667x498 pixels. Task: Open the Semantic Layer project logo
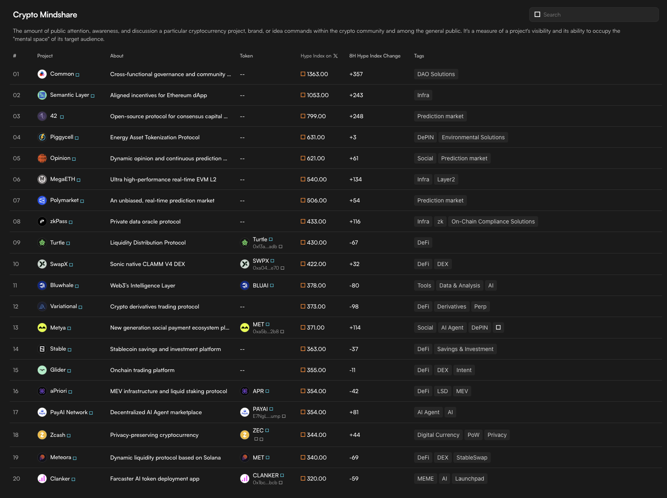42,95
